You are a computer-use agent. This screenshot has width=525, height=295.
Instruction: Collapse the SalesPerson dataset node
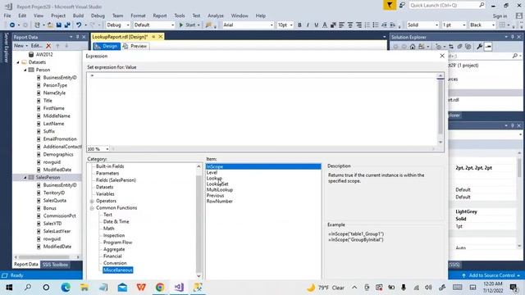click(x=25, y=178)
